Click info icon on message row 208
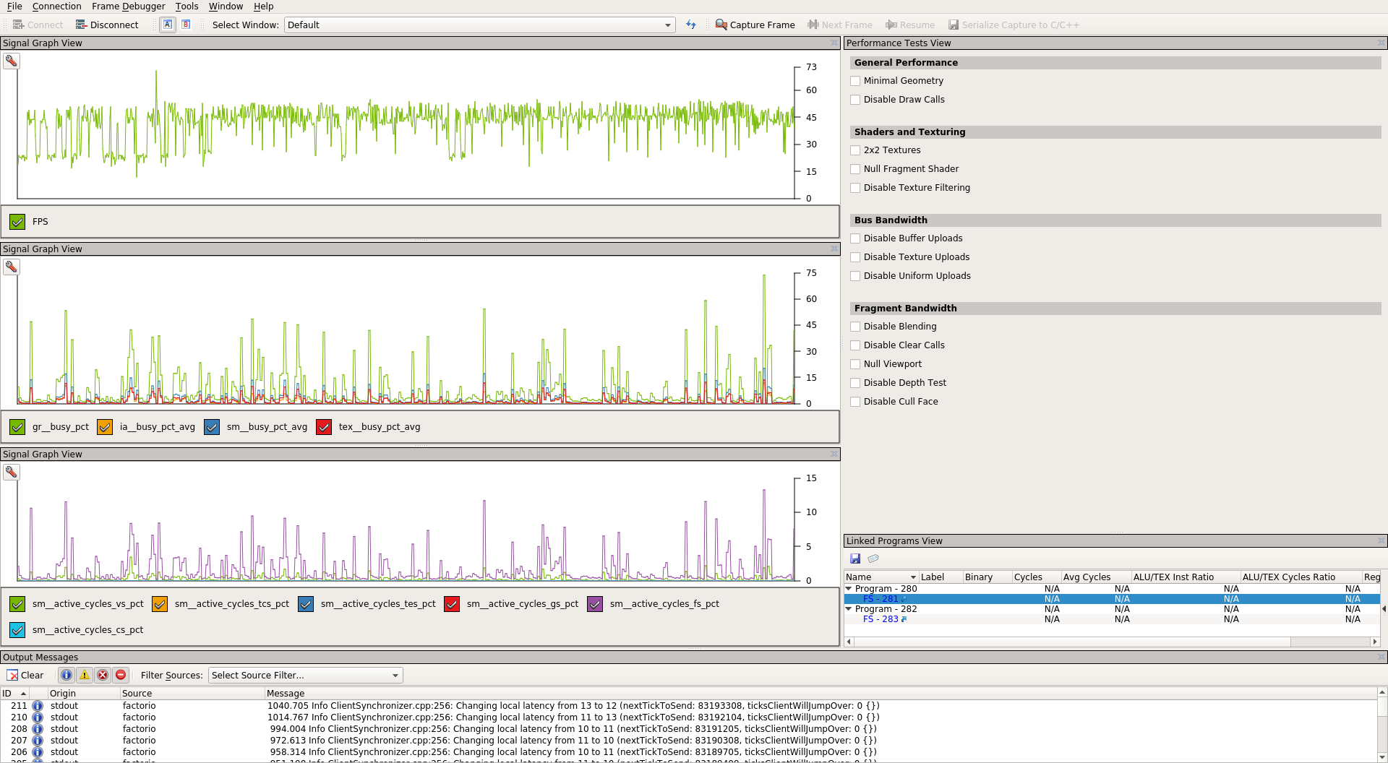 coord(38,729)
